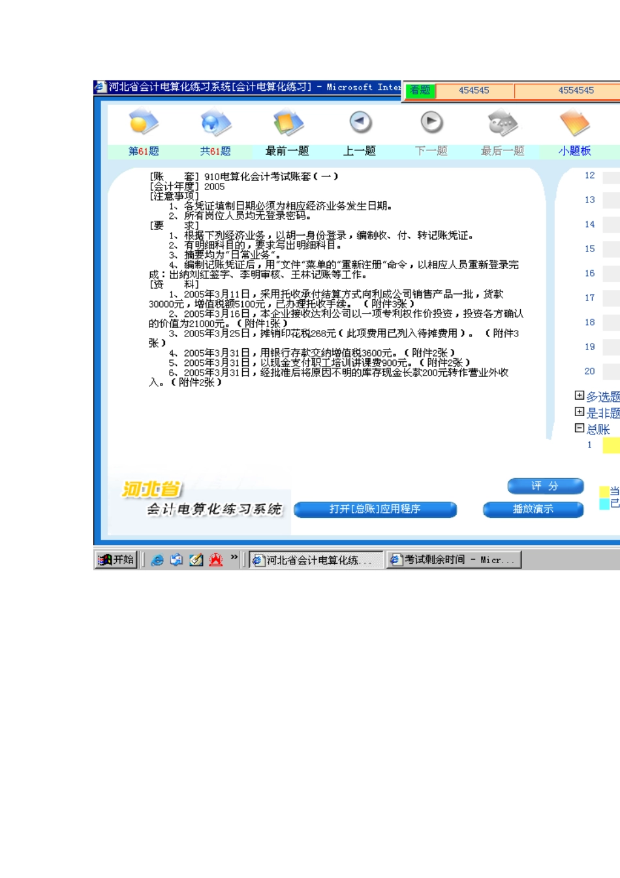Click the cyan answered-question legend swatch

click(604, 503)
